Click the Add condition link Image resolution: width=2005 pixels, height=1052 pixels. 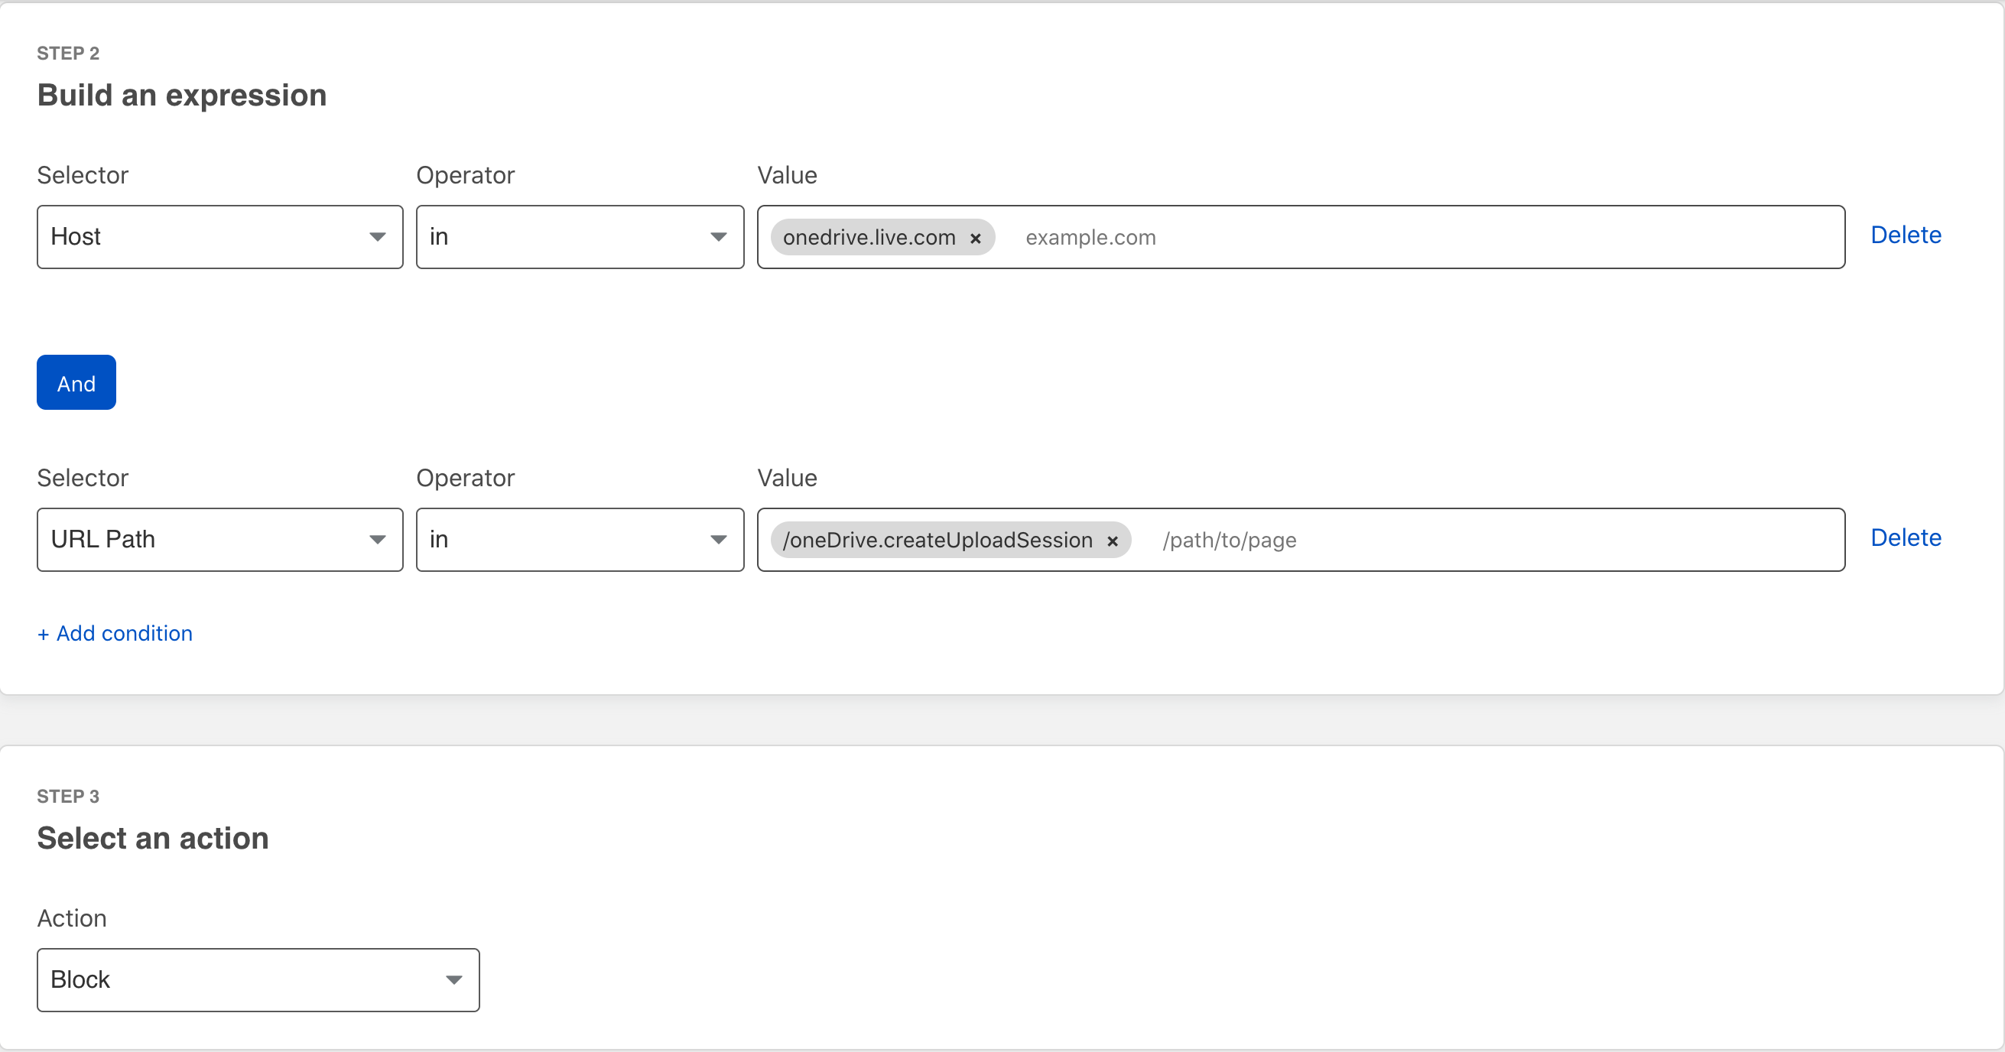(x=115, y=633)
